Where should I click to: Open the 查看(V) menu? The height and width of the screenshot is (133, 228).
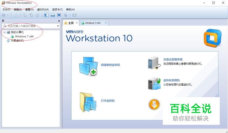tap(29, 10)
